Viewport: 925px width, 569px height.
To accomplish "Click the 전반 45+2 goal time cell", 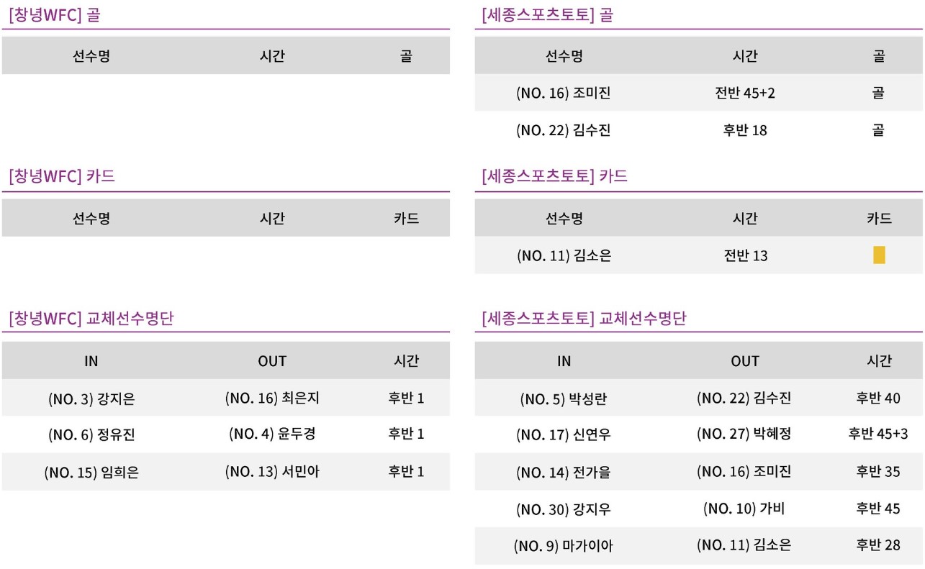I will pyautogui.click(x=745, y=93).
